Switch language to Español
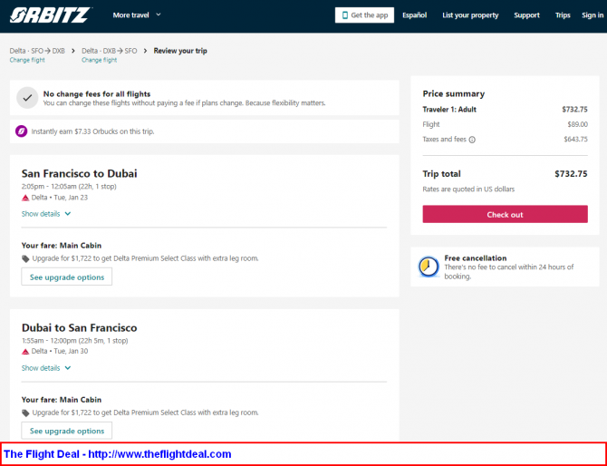This screenshot has width=607, height=466. (x=414, y=15)
